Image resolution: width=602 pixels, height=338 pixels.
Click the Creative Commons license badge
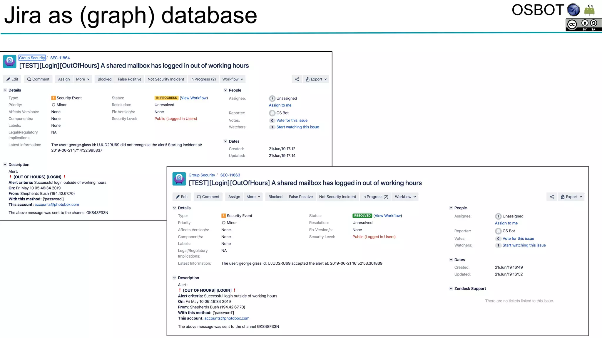[583, 25]
